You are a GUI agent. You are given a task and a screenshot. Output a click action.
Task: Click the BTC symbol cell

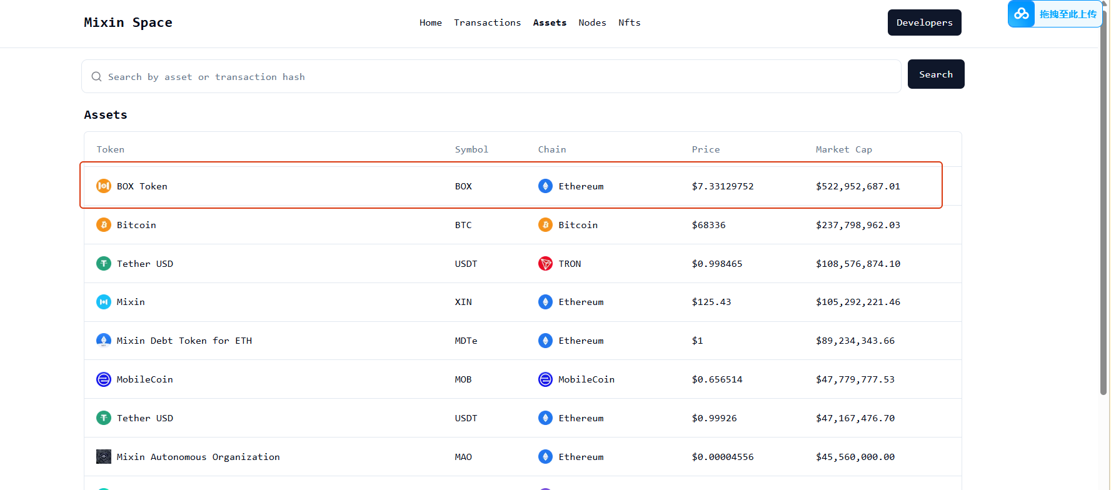point(463,225)
